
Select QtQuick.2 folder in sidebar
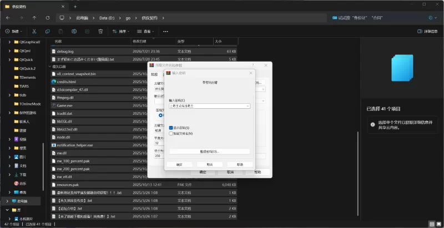tap(25, 68)
